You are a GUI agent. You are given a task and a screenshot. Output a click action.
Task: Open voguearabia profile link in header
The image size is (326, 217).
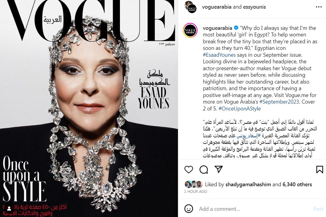[217, 7]
